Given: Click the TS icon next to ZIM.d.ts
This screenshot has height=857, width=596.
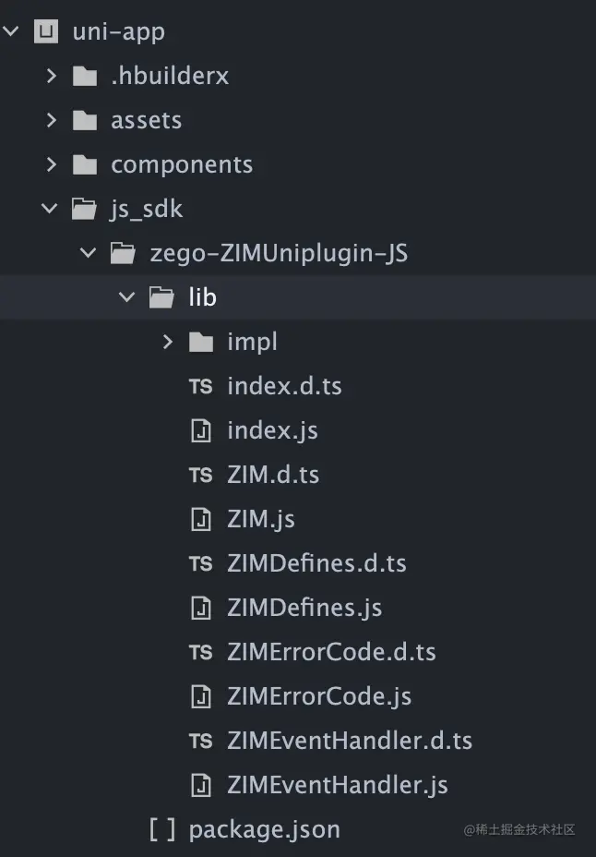Looking at the screenshot, I should [200, 475].
